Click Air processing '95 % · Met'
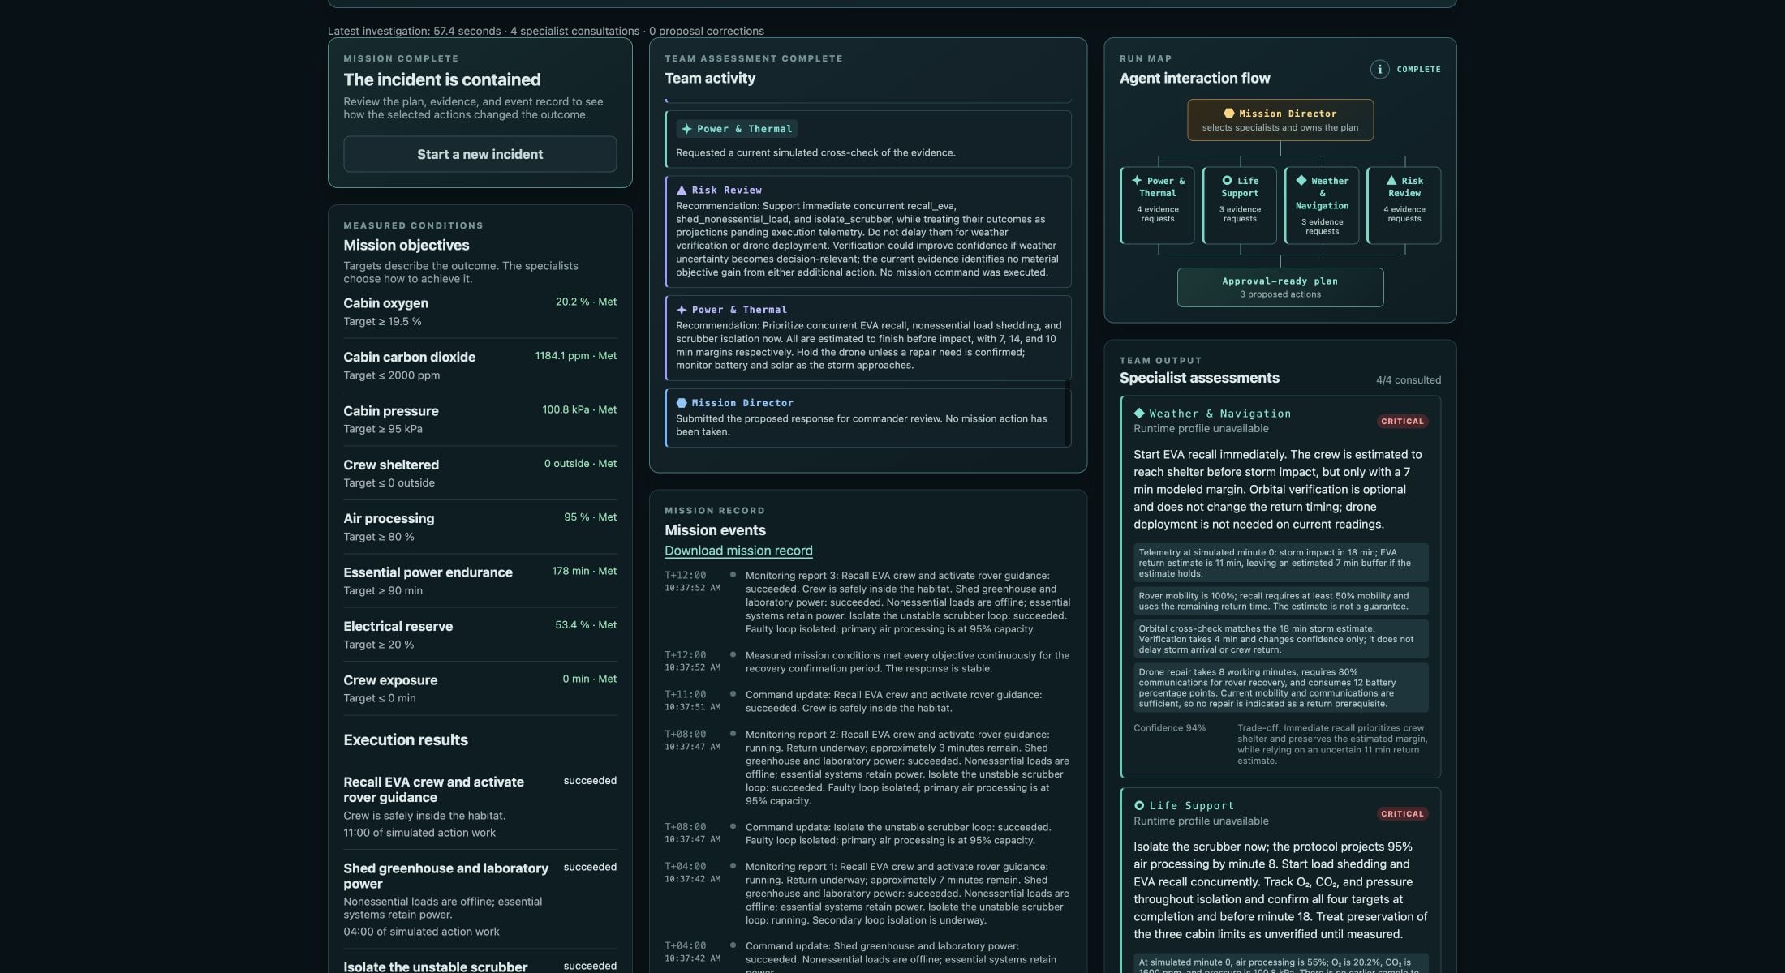Screen dimensions: 1785x973 tap(590, 517)
